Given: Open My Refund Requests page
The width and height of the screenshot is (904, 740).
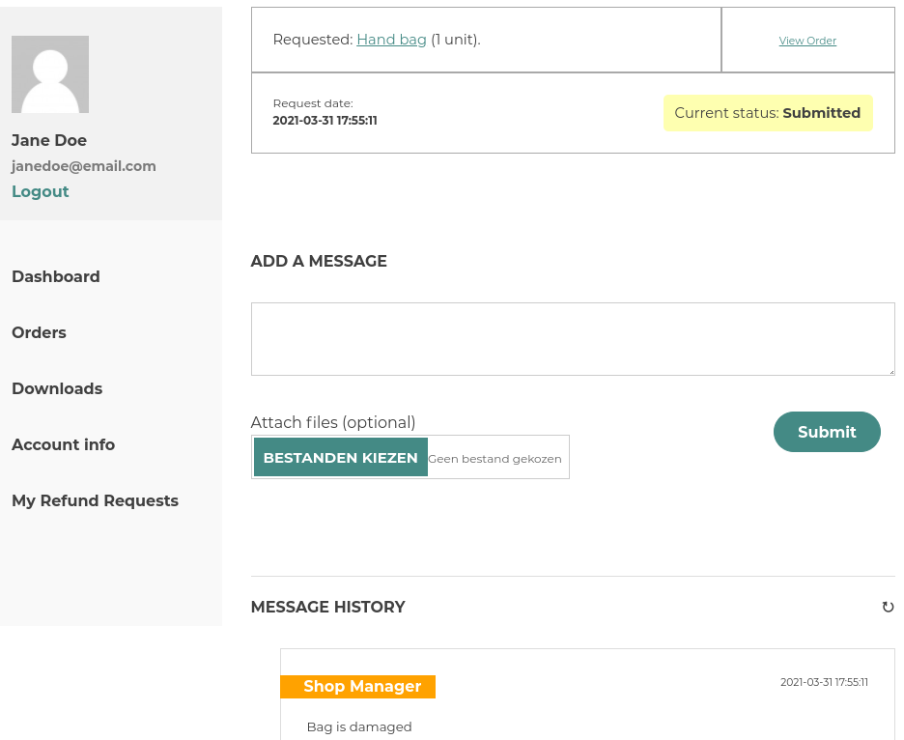Looking at the screenshot, I should (95, 500).
